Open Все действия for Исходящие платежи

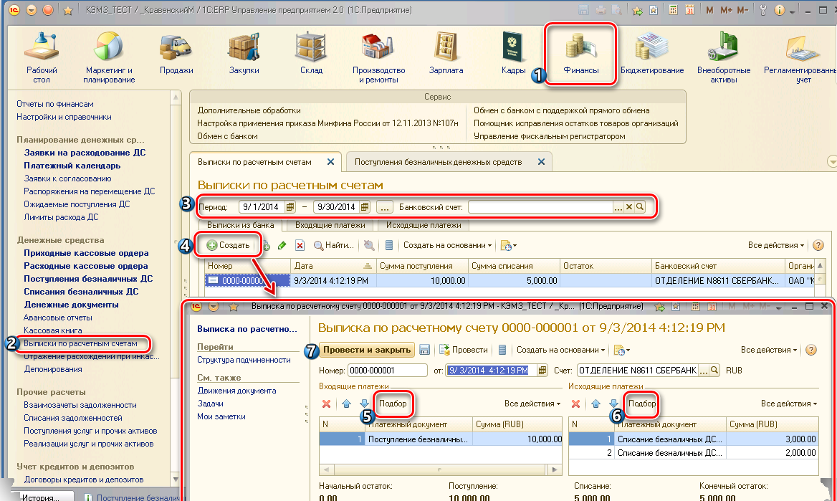click(x=788, y=404)
